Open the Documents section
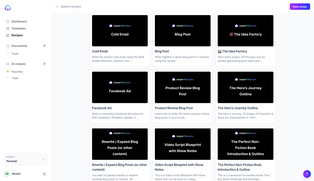This screenshot has height=181, width=314. pos(19,46)
